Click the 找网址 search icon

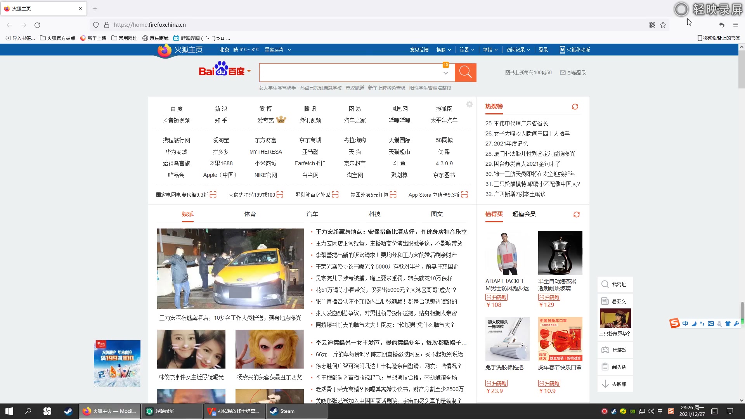pos(605,284)
